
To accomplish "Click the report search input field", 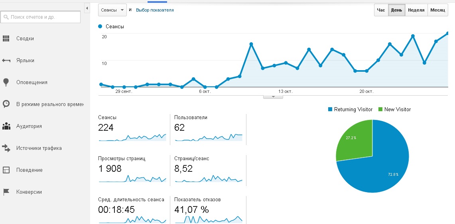I will (x=40, y=17).
